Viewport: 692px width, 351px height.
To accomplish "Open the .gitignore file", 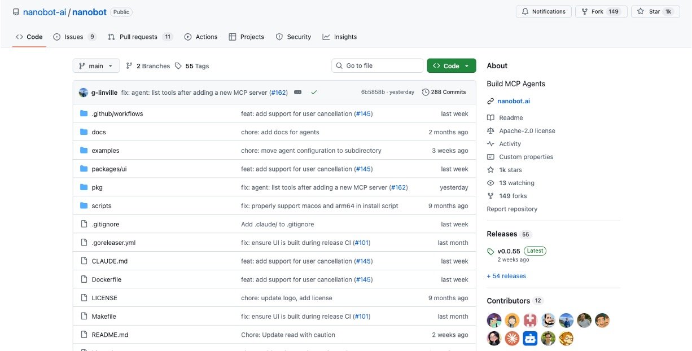I will [106, 224].
